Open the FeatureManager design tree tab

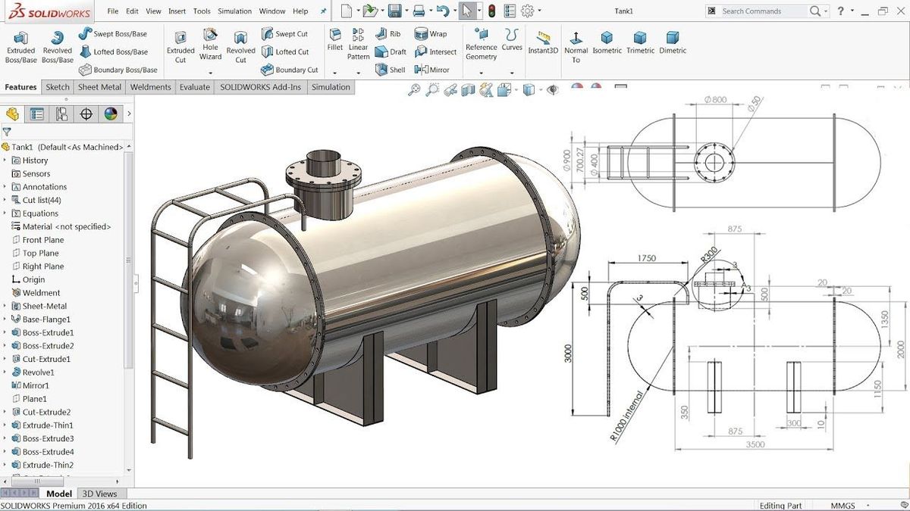coord(12,114)
